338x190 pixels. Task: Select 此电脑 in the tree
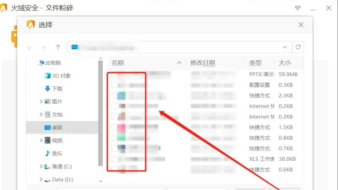53,63
